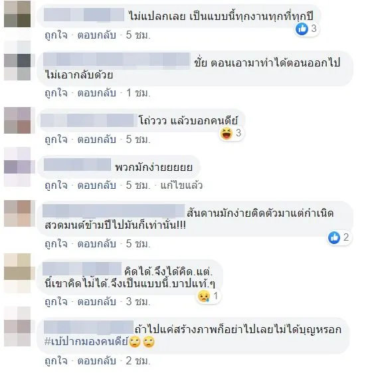Click the 2 ชม. timestamp on last comment
Viewport: 376px width, 373px height.
click(138, 361)
